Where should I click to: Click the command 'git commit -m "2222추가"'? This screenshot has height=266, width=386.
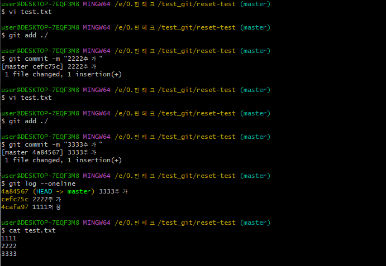52,59
